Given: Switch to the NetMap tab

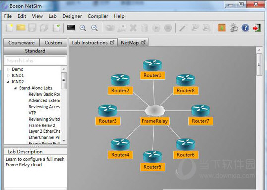Looking at the screenshot, I should point(133,42).
